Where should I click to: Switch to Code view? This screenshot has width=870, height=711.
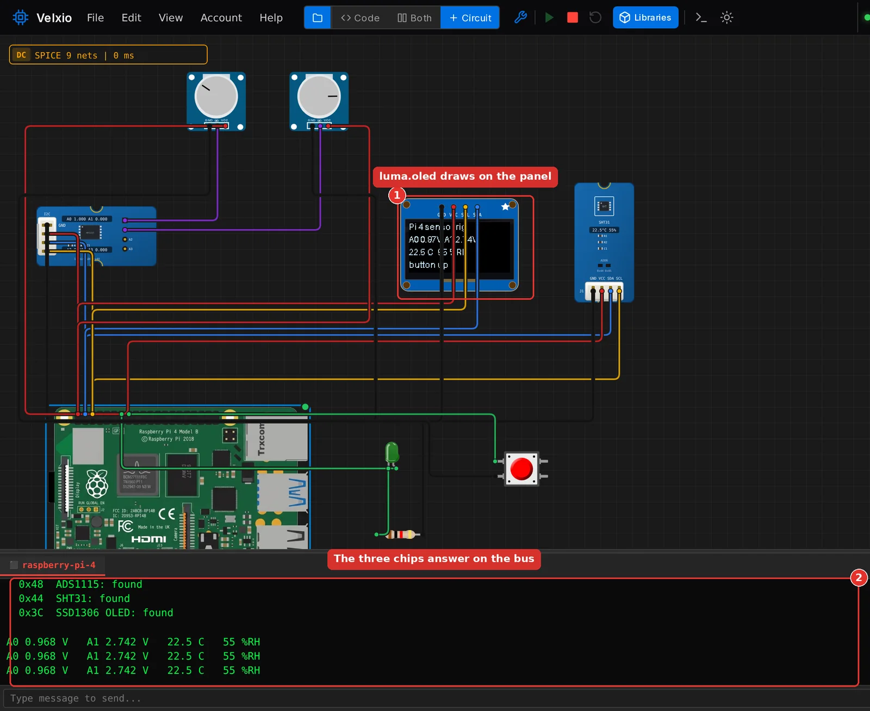point(360,17)
